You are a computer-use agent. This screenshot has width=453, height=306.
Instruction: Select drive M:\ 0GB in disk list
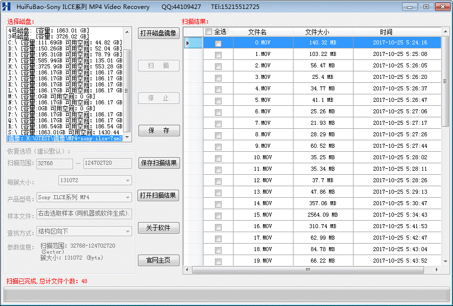click(x=65, y=96)
